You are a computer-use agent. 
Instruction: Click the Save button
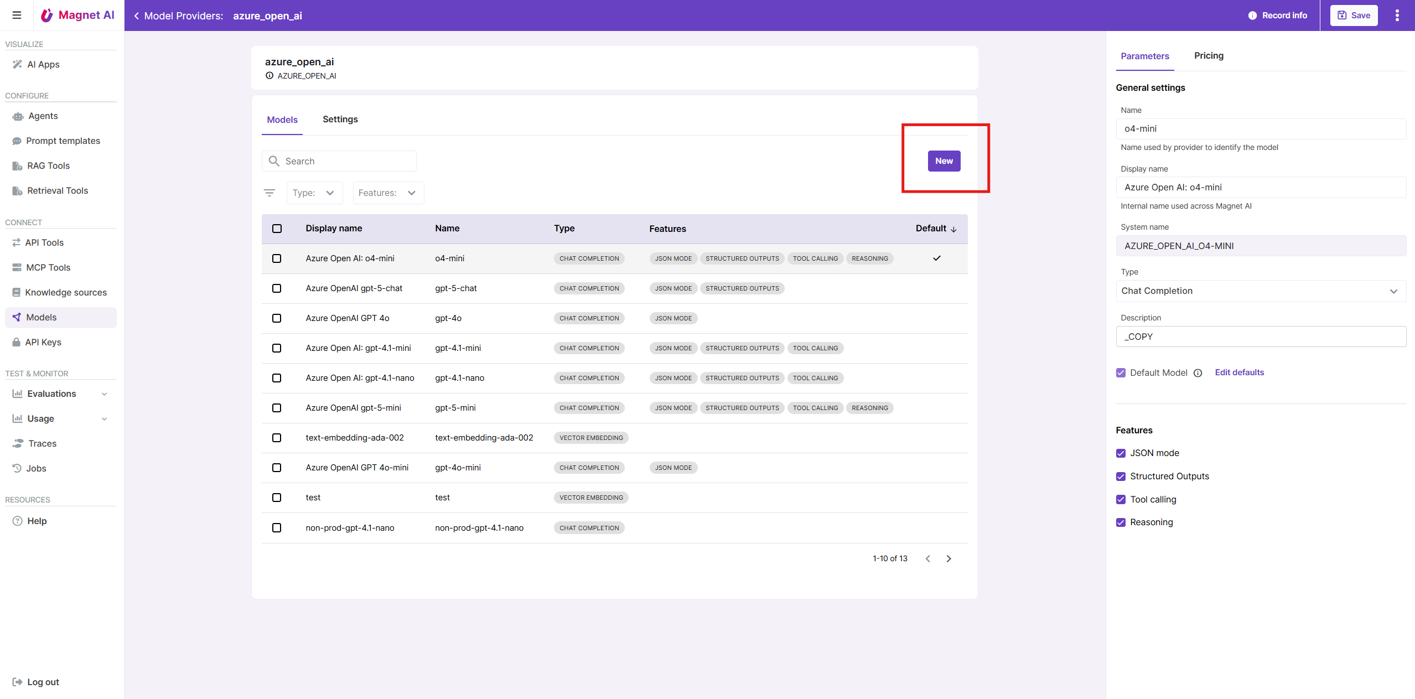coord(1353,15)
